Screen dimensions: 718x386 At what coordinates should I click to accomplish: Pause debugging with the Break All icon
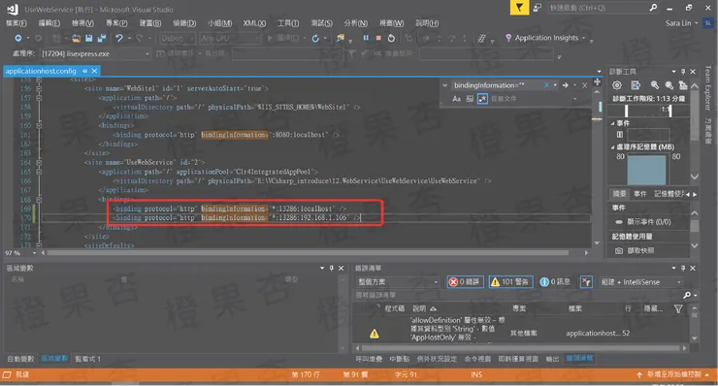[366, 38]
